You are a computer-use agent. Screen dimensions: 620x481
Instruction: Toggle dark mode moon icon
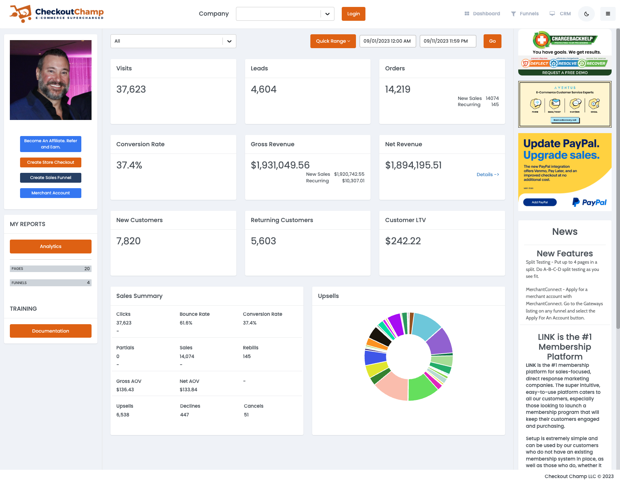[586, 14]
